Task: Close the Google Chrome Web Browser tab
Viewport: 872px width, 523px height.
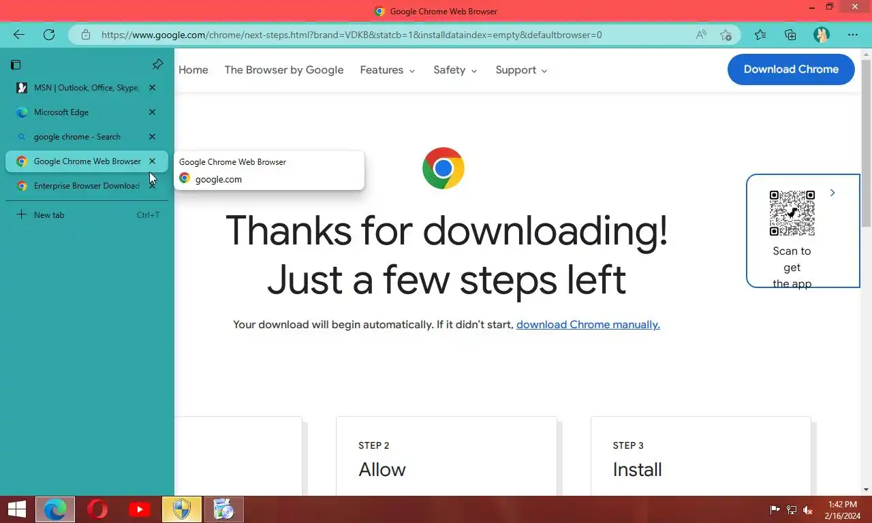Action: pos(153,161)
